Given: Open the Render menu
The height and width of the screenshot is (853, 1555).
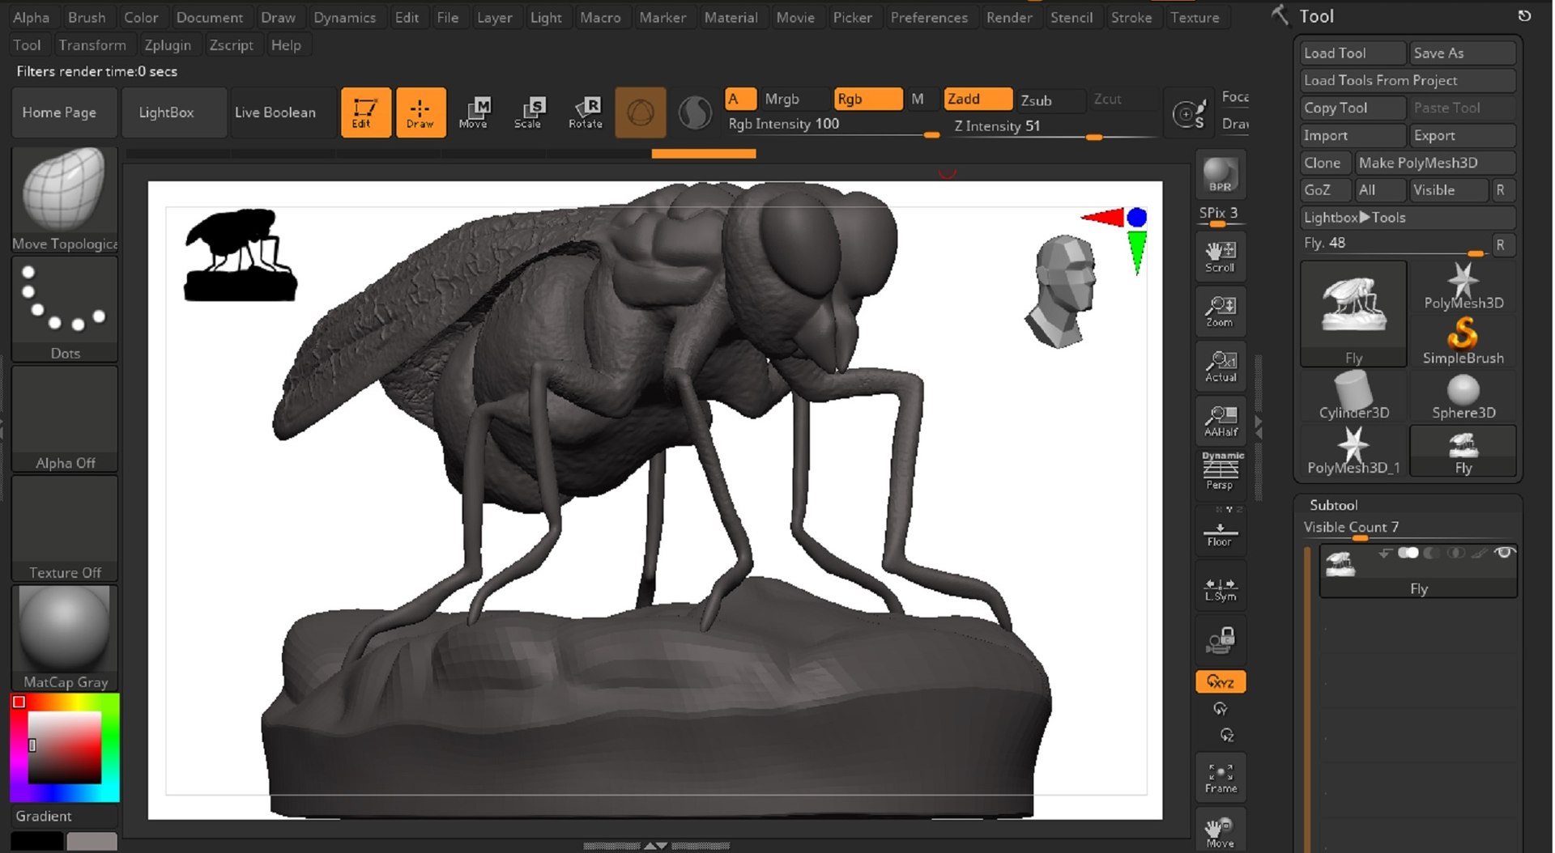Looking at the screenshot, I should click(x=1009, y=17).
